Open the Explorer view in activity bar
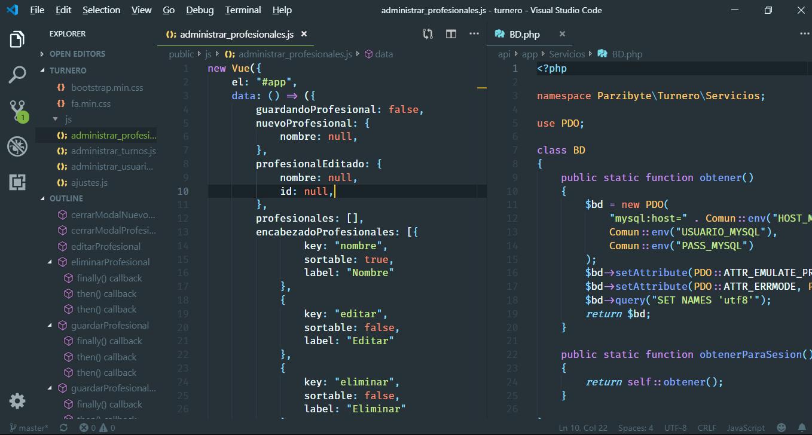Screen dimensions: 812x435 pyautogui.click(x=17, y=39)
